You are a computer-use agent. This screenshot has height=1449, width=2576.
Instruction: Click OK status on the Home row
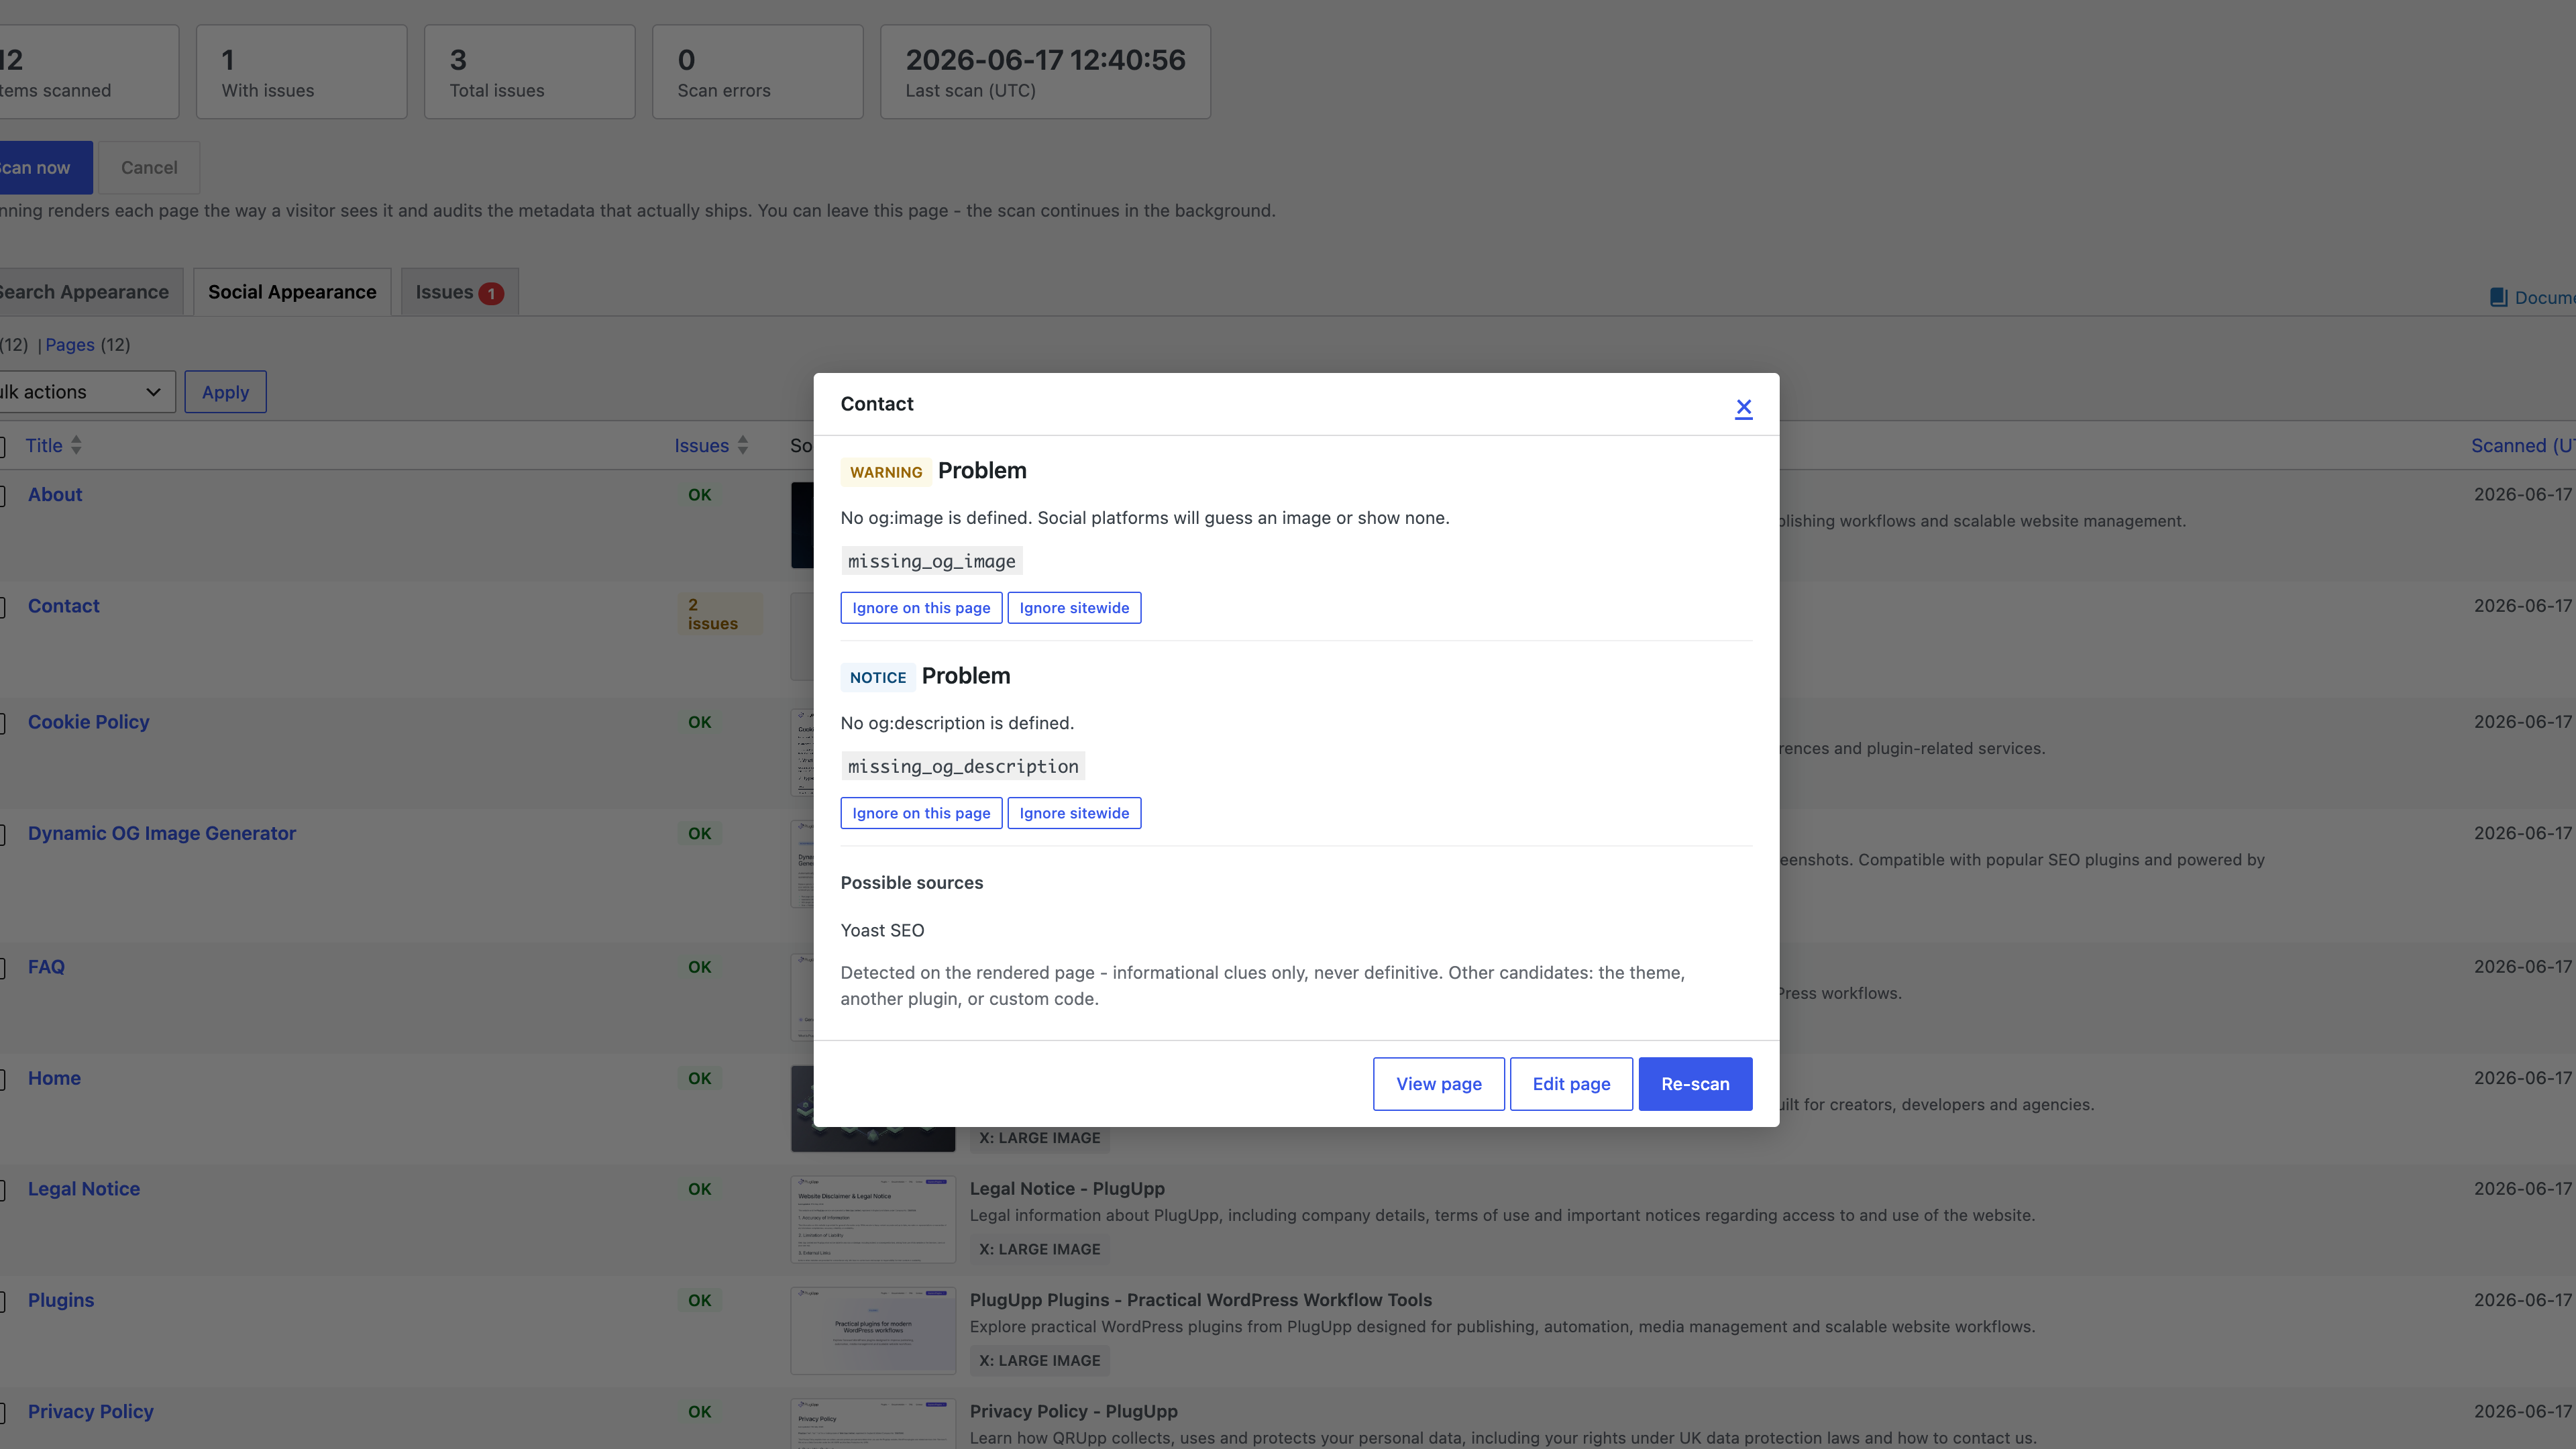pyautogui.click(x=700, y=1078)
